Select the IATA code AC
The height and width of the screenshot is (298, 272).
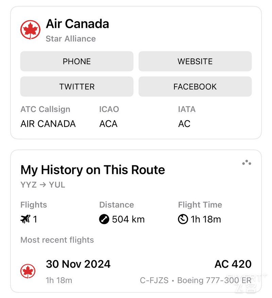184,124
